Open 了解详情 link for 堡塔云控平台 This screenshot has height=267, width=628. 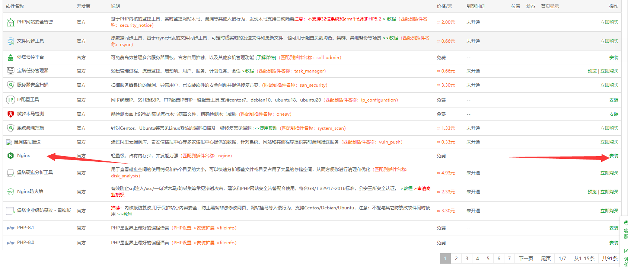tap(266, 58)
